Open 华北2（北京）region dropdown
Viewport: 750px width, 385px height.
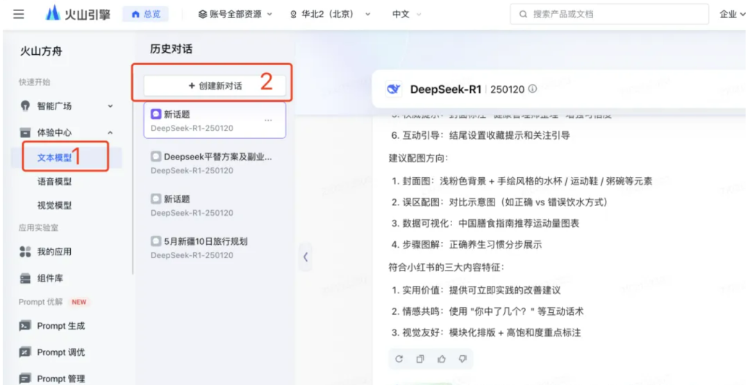point(331,15)
